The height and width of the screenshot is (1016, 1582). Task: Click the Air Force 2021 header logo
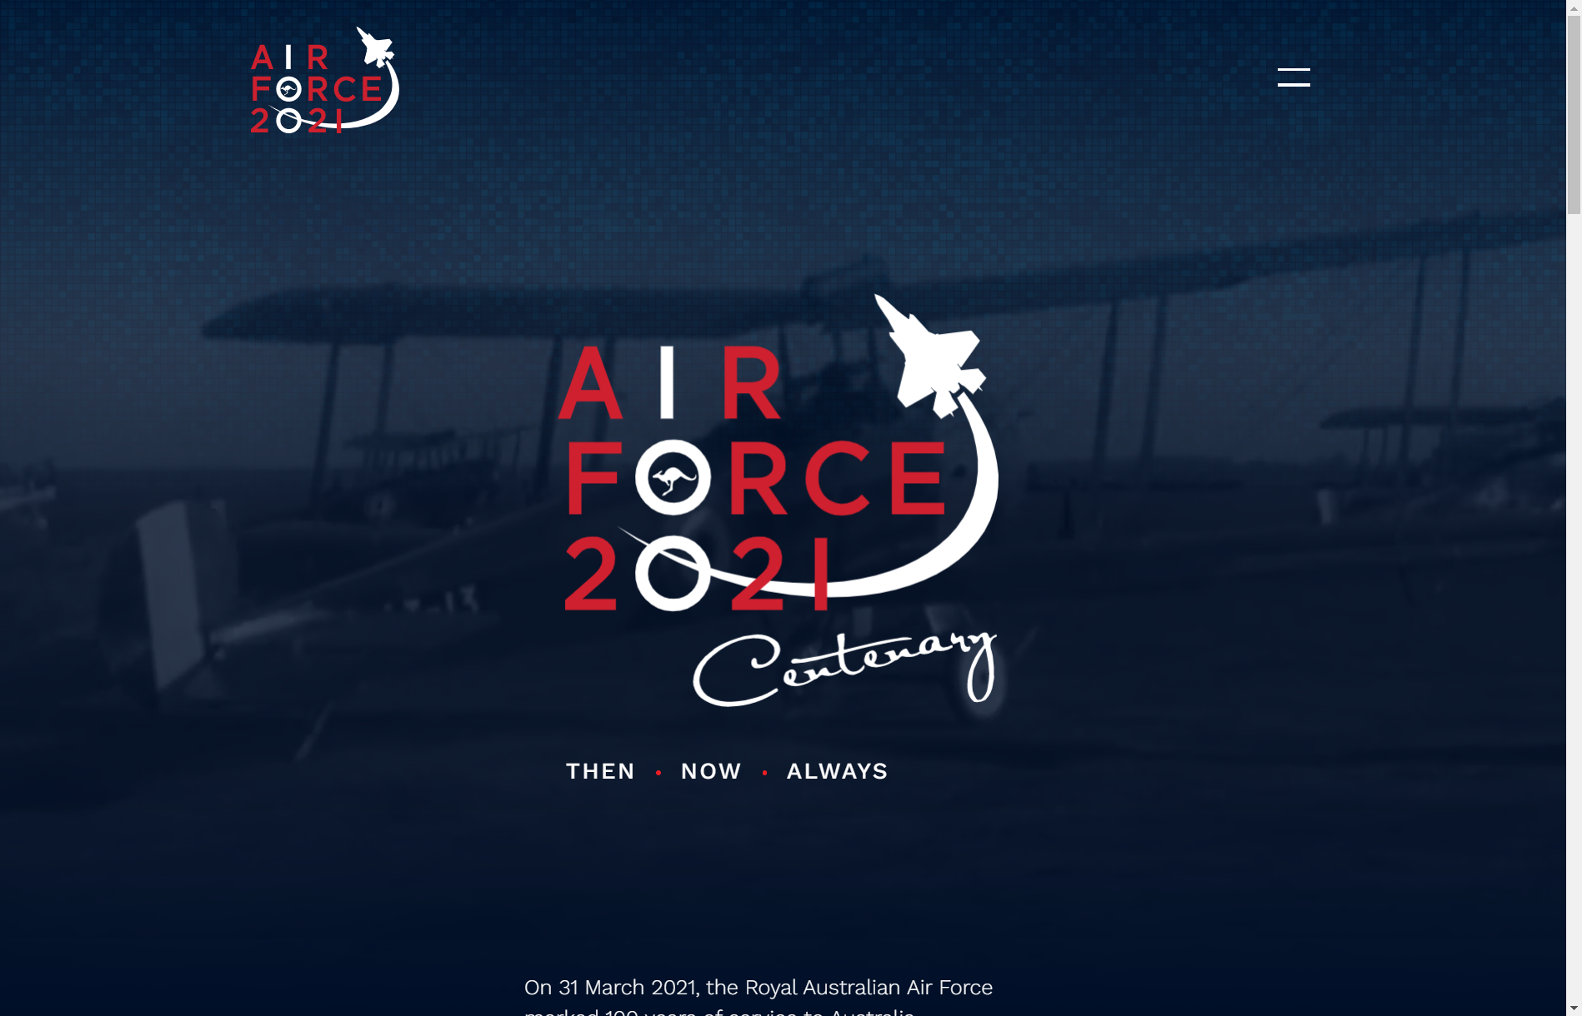click(x=324, y=80)
